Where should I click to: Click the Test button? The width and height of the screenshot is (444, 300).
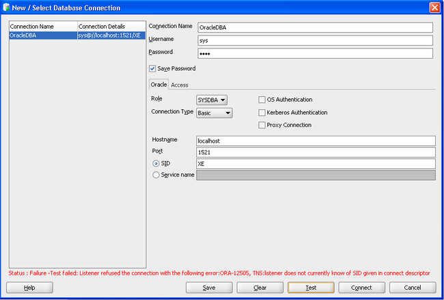click(x=311, y=288)
